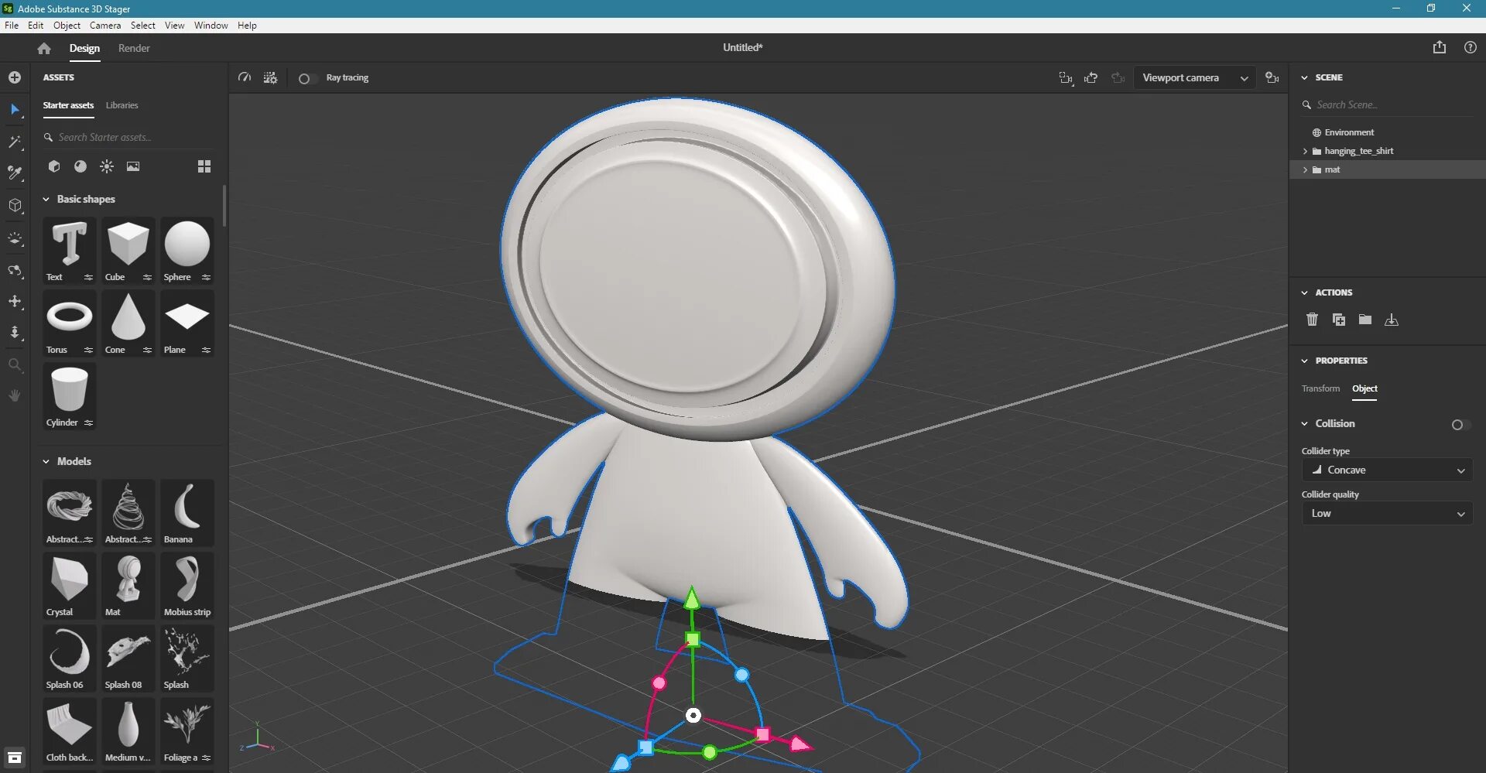
Task: Activate the Orbit camera tool
Action: coord(15,270)
